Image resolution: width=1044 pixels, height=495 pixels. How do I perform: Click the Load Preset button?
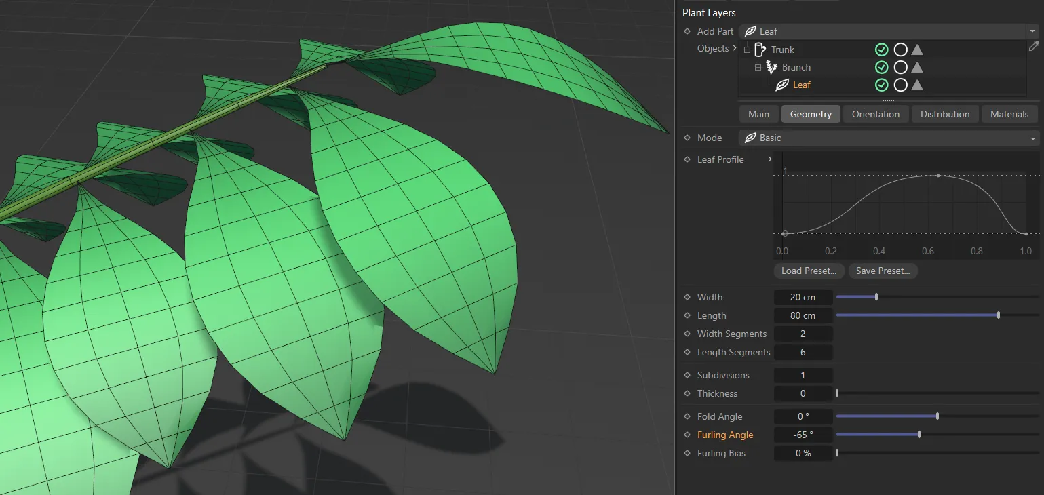click(x=808, y=271)
